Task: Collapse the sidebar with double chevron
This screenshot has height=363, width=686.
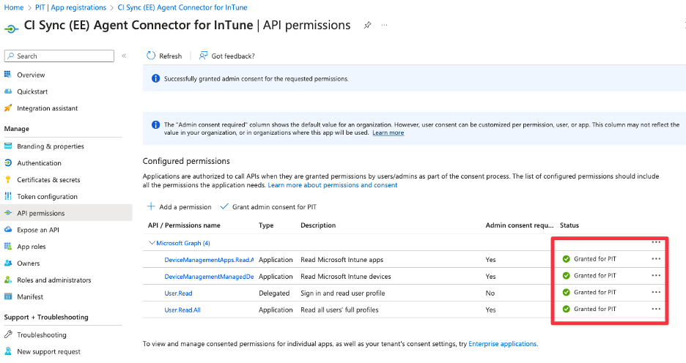Action: click(x=124, y=56)
